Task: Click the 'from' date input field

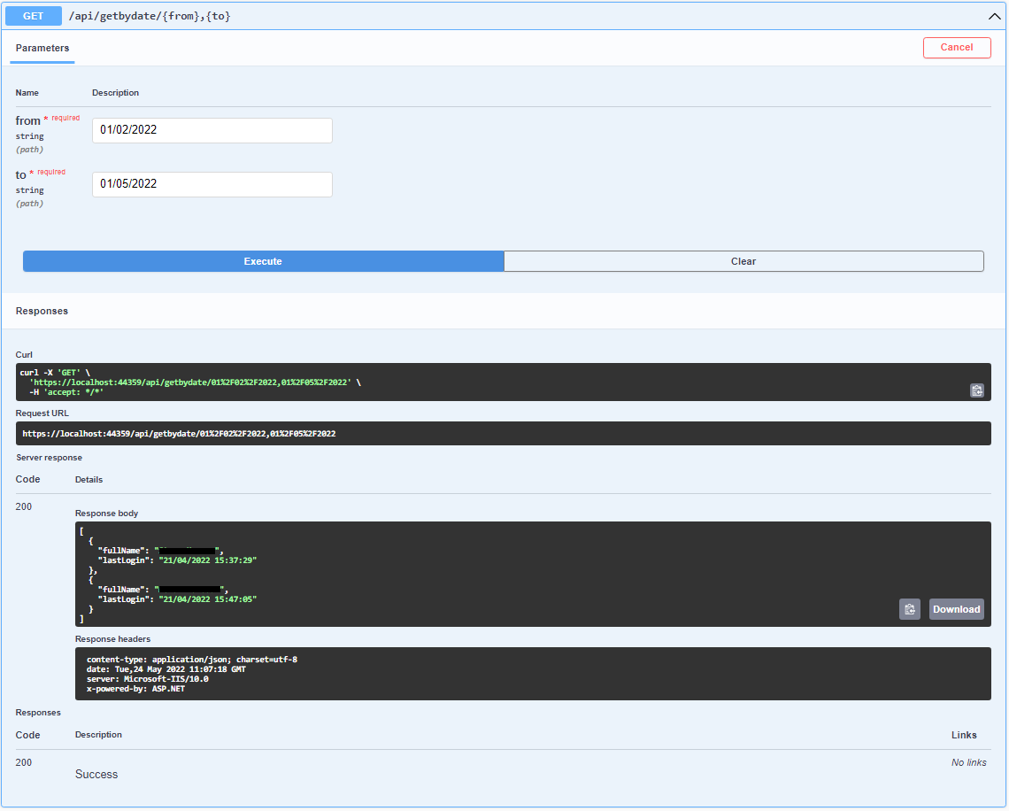Action: click(x=212, y=130)
